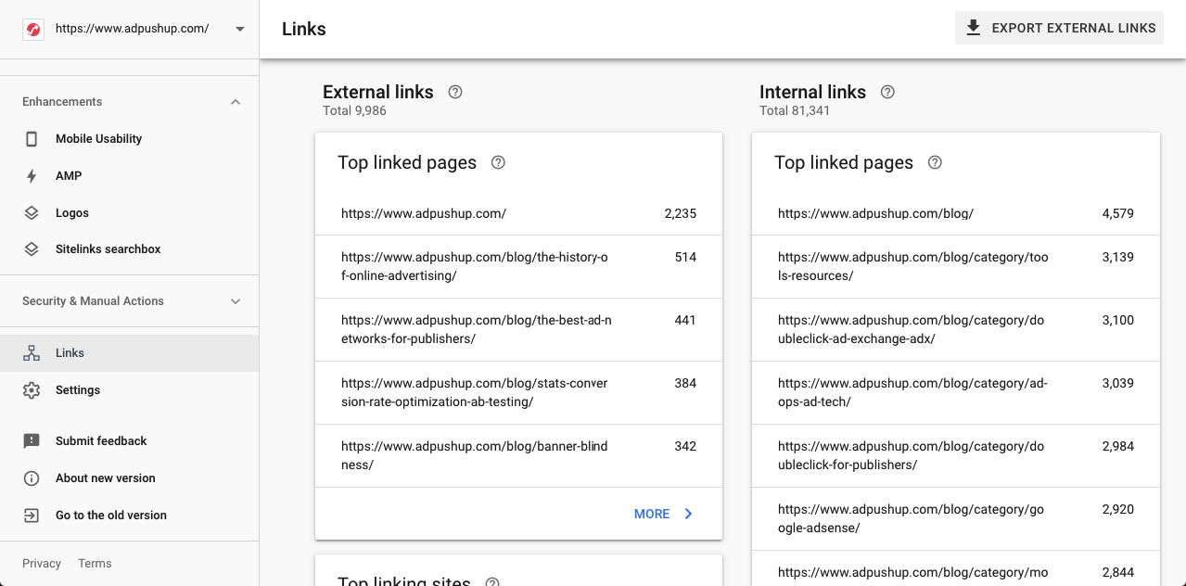Image resolution: width=1186 pixels, height=586 pixels.
Task: Expand Security & Manual Actions
Action: pyautogui.click(x=236, y=300)
